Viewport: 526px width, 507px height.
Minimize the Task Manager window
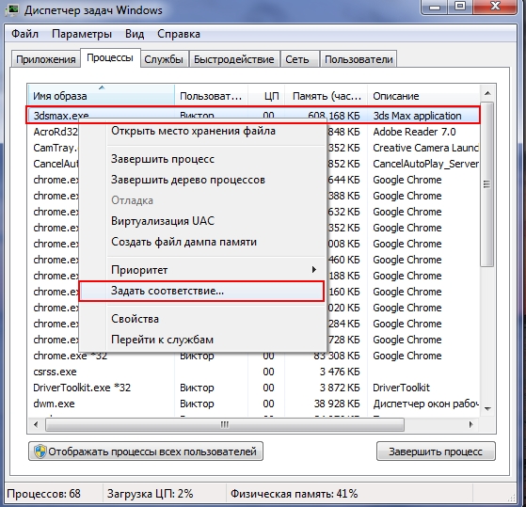pos(435,7)
